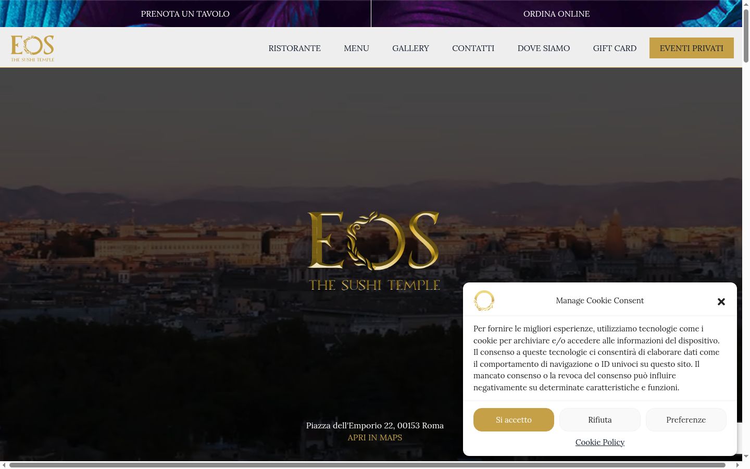Open the Menu navigation item

click(356, 48)
